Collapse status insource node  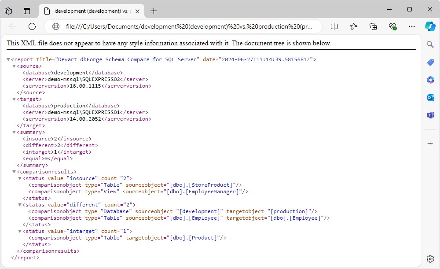pyautogui.click(x=20, y=178)
